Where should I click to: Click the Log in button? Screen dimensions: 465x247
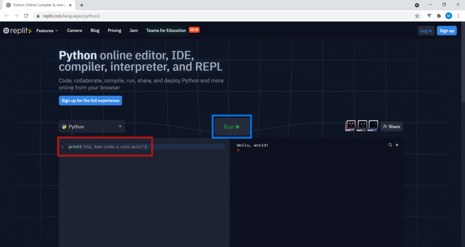point(426,30)
